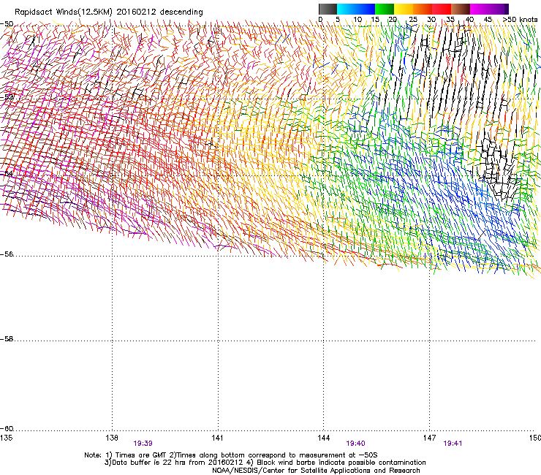Viewport: 541px width, 475px height.
Task: Click the '40' legend scale label
Action: [469, 20]
